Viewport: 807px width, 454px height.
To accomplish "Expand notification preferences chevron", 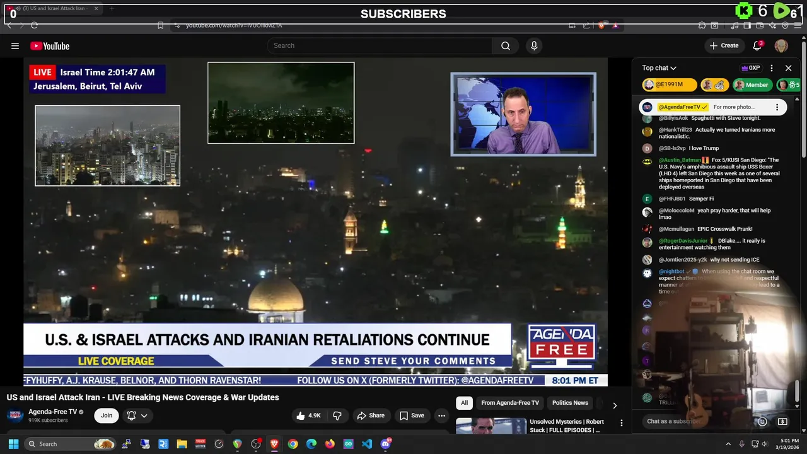I will [144, 416].
